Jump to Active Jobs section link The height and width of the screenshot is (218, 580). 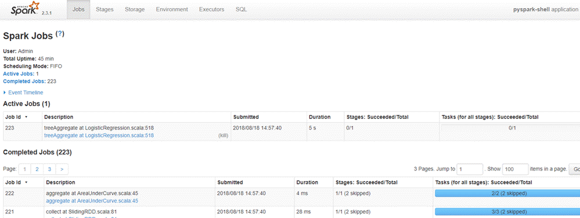[x=19, y=73]
